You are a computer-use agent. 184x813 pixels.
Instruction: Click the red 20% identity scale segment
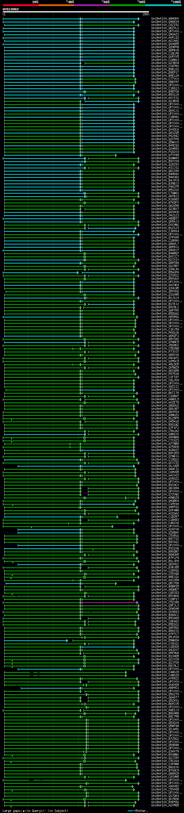[20, 5]
